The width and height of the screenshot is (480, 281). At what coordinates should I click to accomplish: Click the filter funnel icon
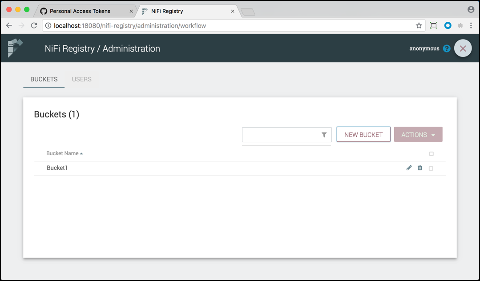(x=324, y=135)
